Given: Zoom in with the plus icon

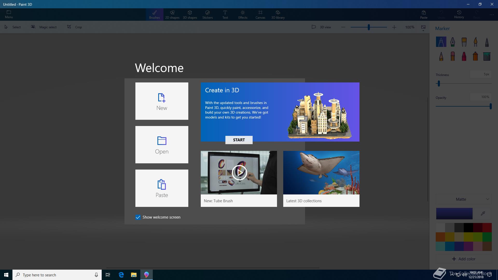Looking at the screenshot, I should tap(394, 27).
